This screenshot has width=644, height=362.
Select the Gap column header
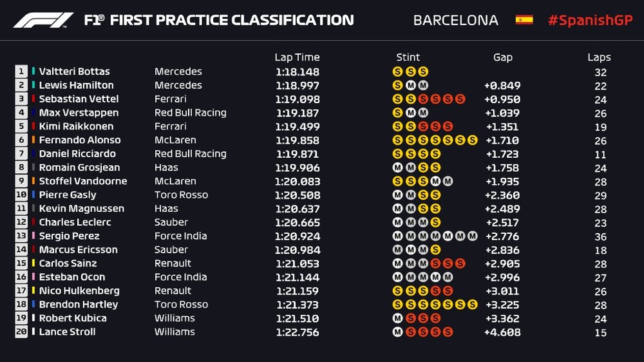[502, 57]
